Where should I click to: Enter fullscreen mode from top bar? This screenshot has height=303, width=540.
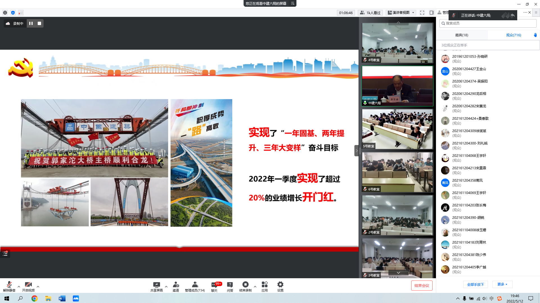point(422,13)
